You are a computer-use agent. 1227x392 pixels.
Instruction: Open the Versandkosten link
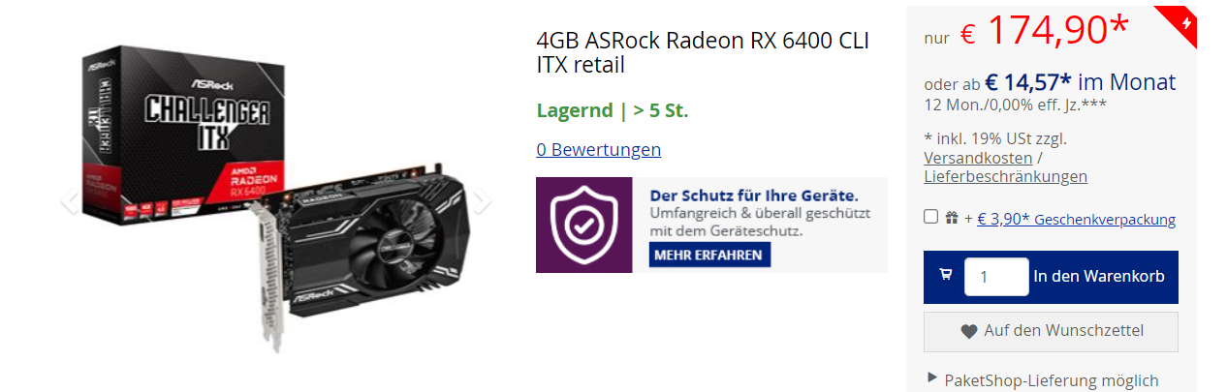pyautogui.click(x=978, y=158)
